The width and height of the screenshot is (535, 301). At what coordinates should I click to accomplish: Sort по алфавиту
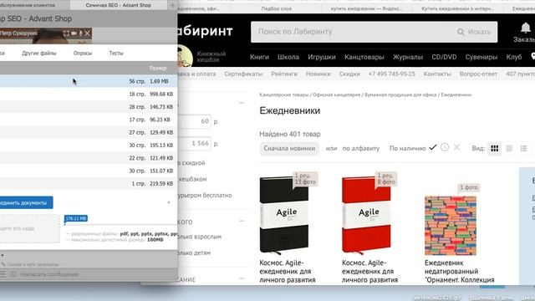(x=360, y=149)
